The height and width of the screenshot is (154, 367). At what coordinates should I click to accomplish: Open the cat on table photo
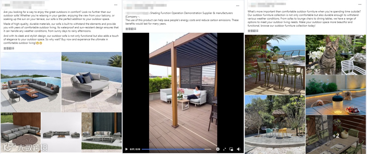(336, 55)
